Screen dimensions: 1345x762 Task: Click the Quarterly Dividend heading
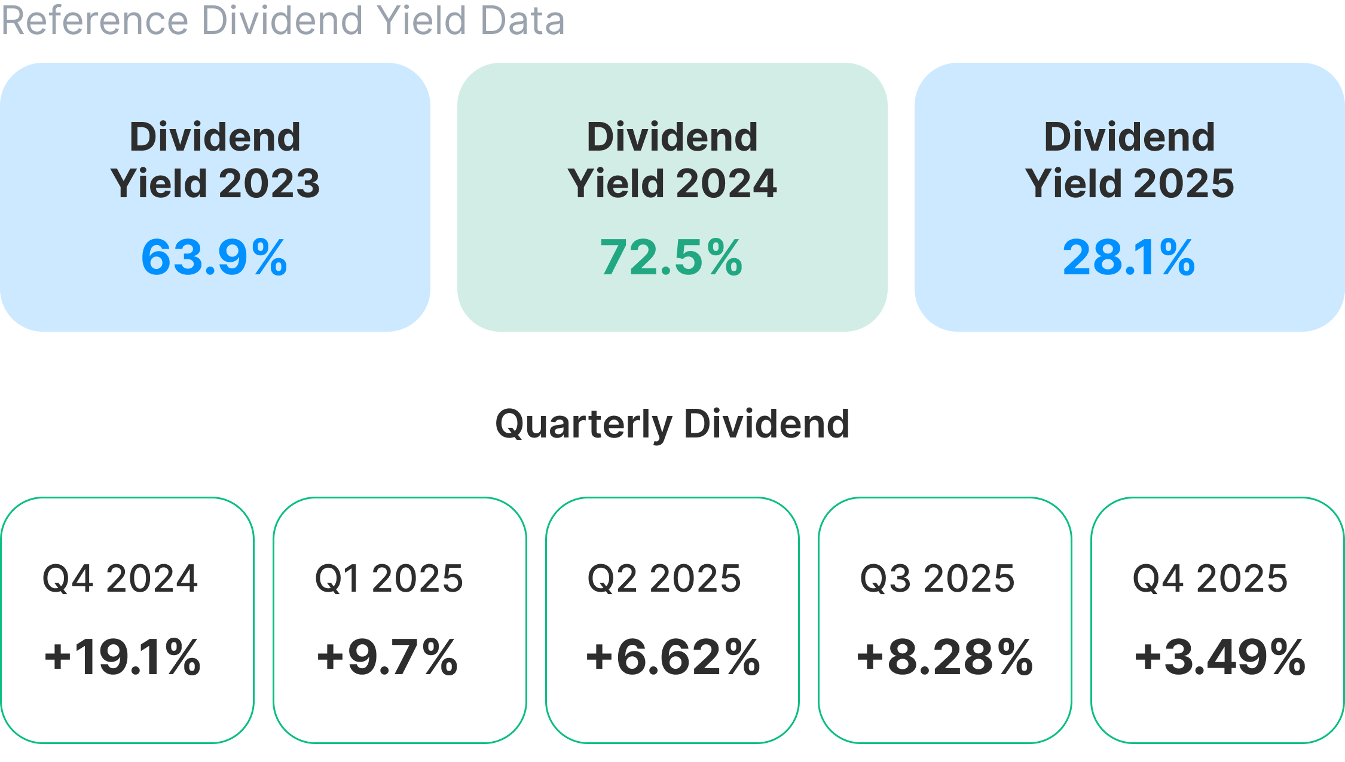pyautogui.click(x=672, y=424)
